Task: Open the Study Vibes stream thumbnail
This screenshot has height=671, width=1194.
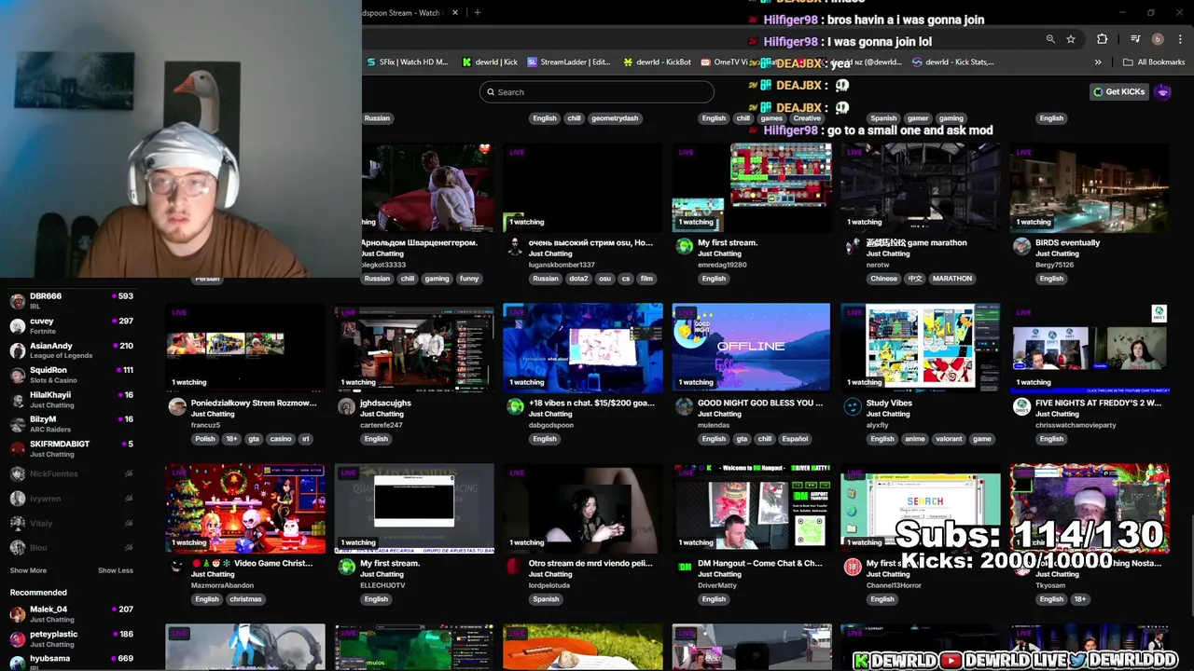Action: pos(921,348)
